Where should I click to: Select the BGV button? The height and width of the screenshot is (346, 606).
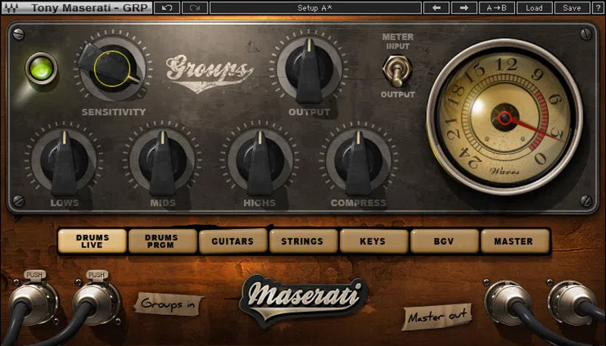click(x=444, y=242)
